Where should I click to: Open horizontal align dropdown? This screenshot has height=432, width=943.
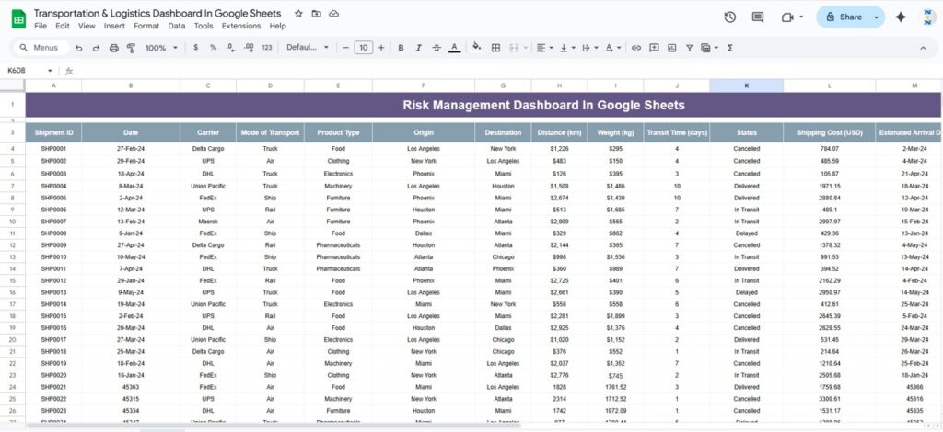[x=545, y=48]
